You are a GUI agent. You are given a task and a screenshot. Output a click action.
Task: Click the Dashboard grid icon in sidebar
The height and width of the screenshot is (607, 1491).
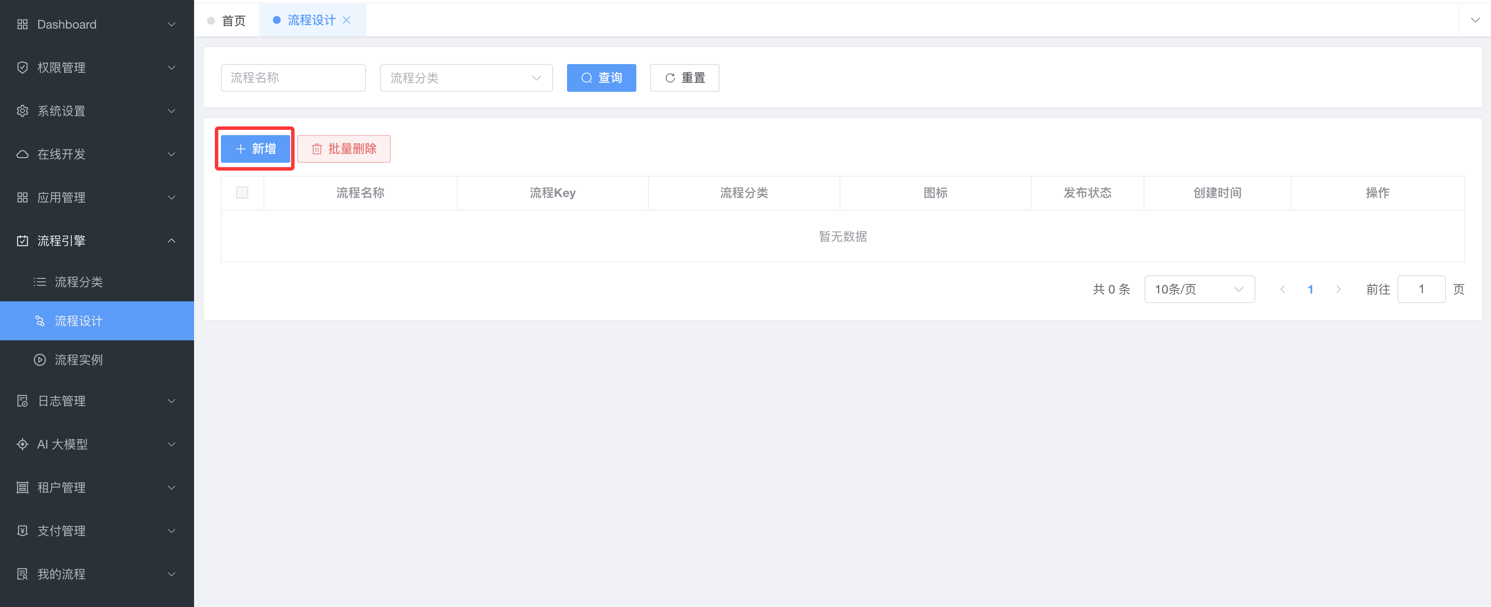22,24
